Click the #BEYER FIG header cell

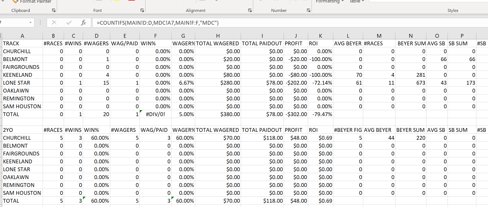pyautogui.click(x=348, y=130)
